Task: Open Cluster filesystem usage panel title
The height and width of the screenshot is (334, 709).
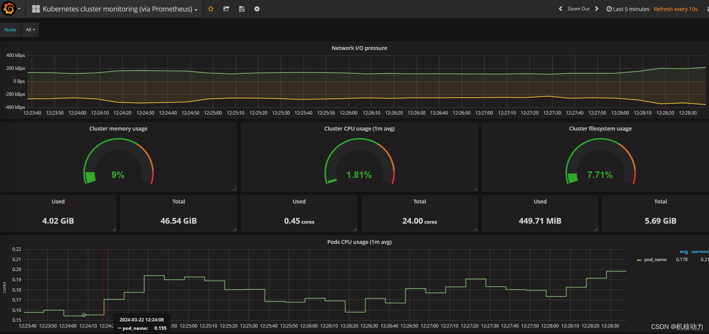Action: click(x=600, y=129)
